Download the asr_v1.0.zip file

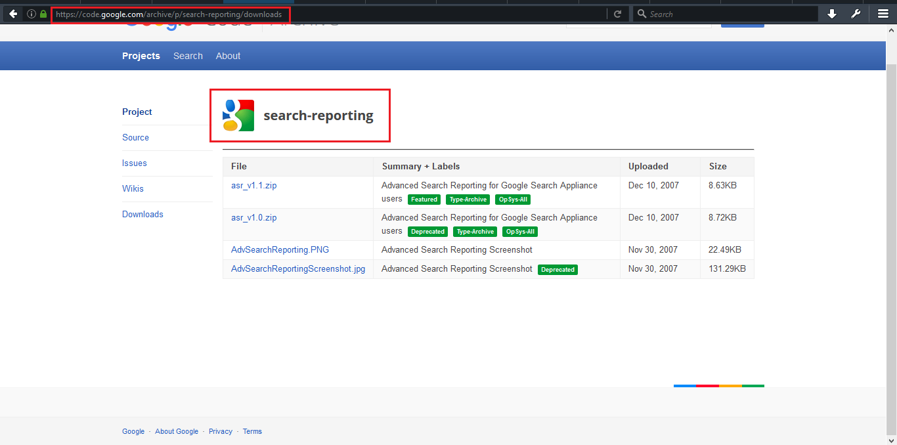point(254,217)
